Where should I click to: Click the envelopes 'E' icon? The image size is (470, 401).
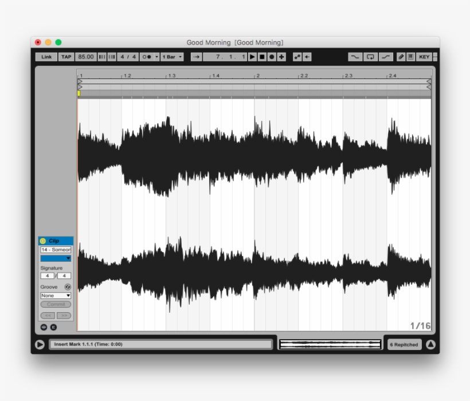click(x=53, y=327)
